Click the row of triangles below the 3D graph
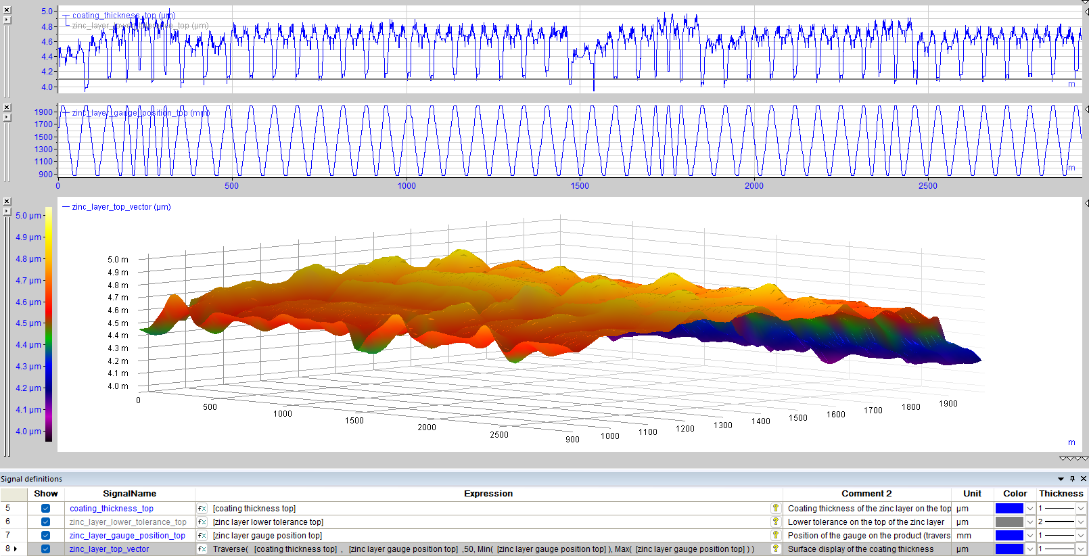The width and height of the screenshot is (1089, 556). (1073, 459)
